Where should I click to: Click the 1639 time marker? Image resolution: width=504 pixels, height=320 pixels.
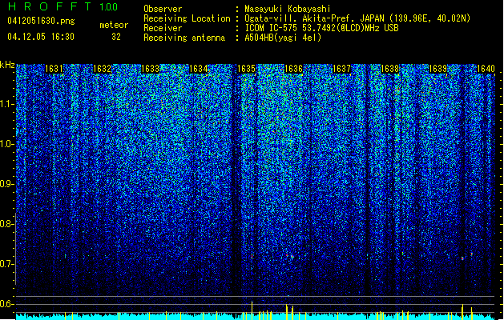pyautogui.click(x=437, y=69)
